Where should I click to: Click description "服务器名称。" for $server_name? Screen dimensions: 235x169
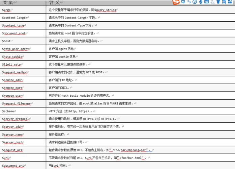click(x=57, y=134)
